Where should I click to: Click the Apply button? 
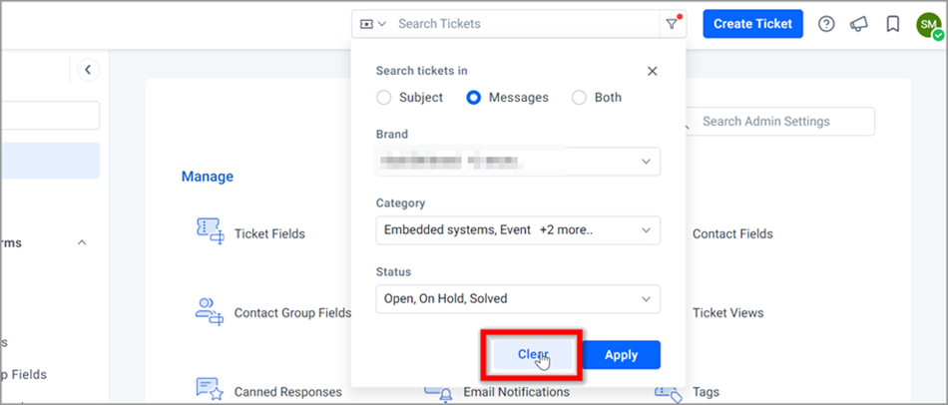[x=622, y=355]
